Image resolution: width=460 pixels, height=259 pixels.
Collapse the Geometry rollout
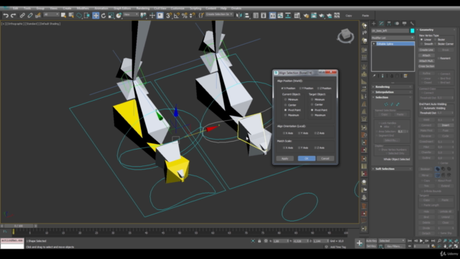point(436,29)
